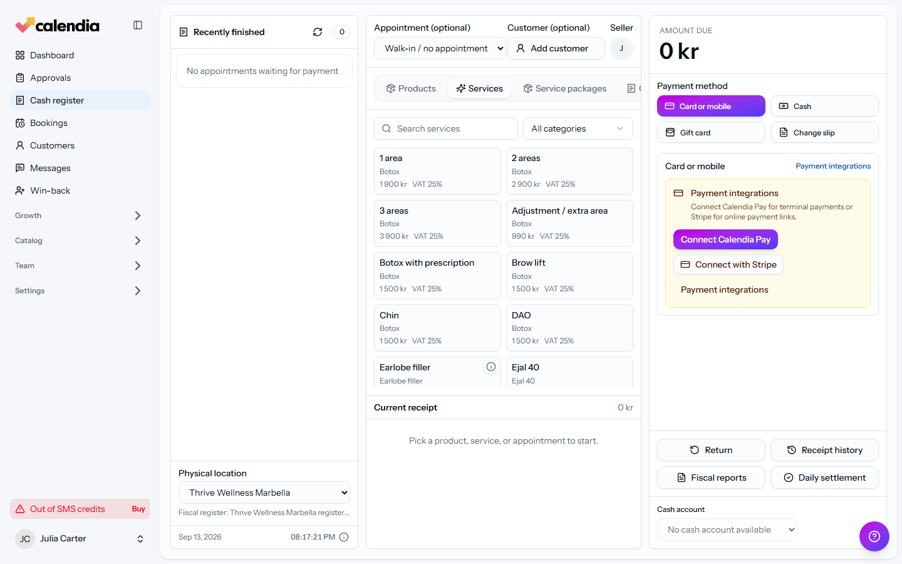Open the purple help button
Screen dimensions: 902x564
coord(874,536)
